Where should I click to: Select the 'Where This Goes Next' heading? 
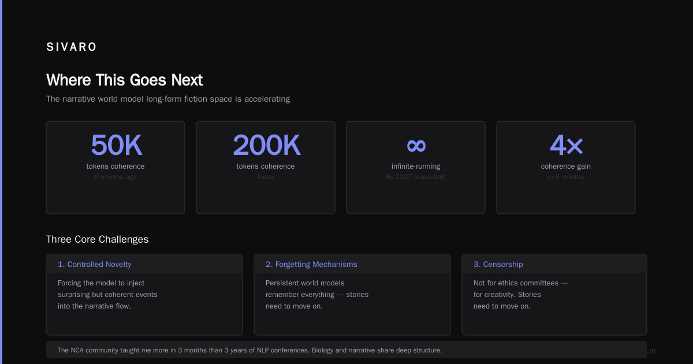(125, 80)
